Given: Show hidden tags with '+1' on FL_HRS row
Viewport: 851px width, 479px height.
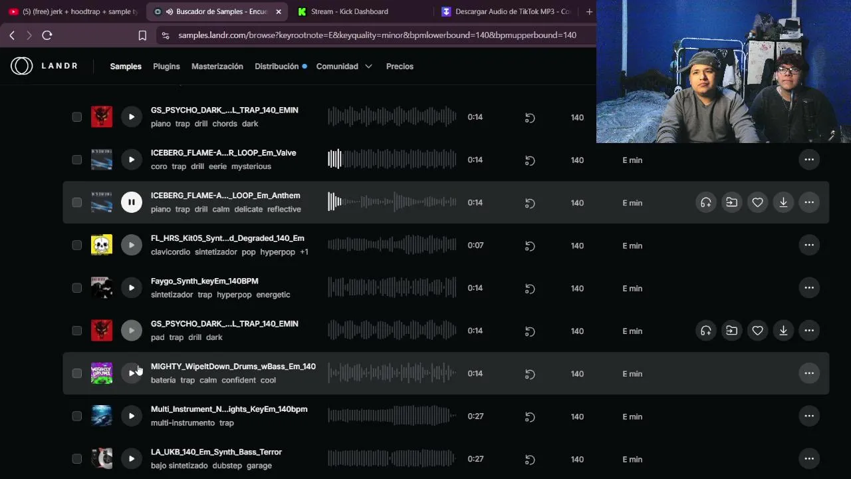Looking at the screenshot, I should (304, 252).
